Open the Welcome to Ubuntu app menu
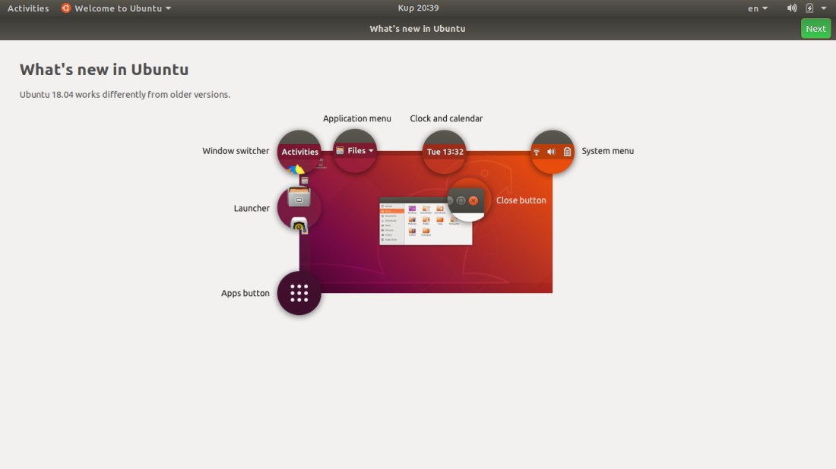Viewport: 836px width, 469px height. [118, 8]
